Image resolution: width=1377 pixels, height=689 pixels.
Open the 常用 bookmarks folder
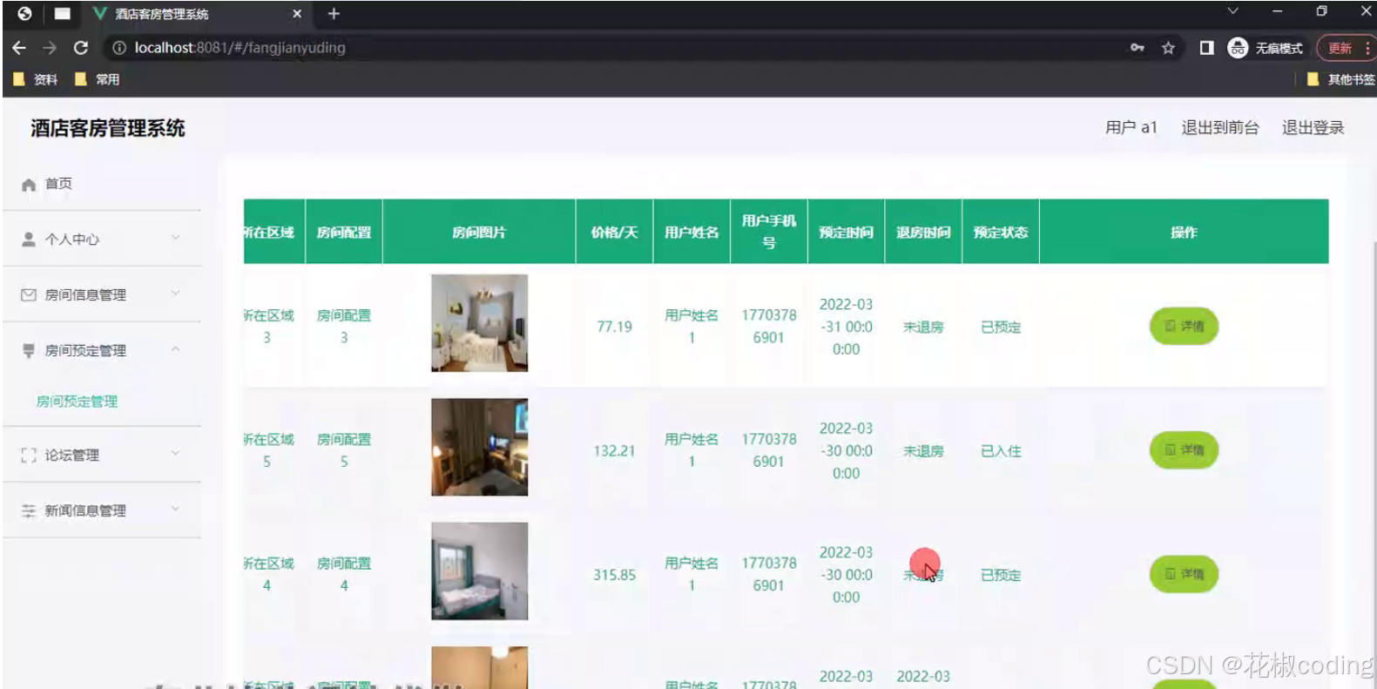(x=98, y=79)
